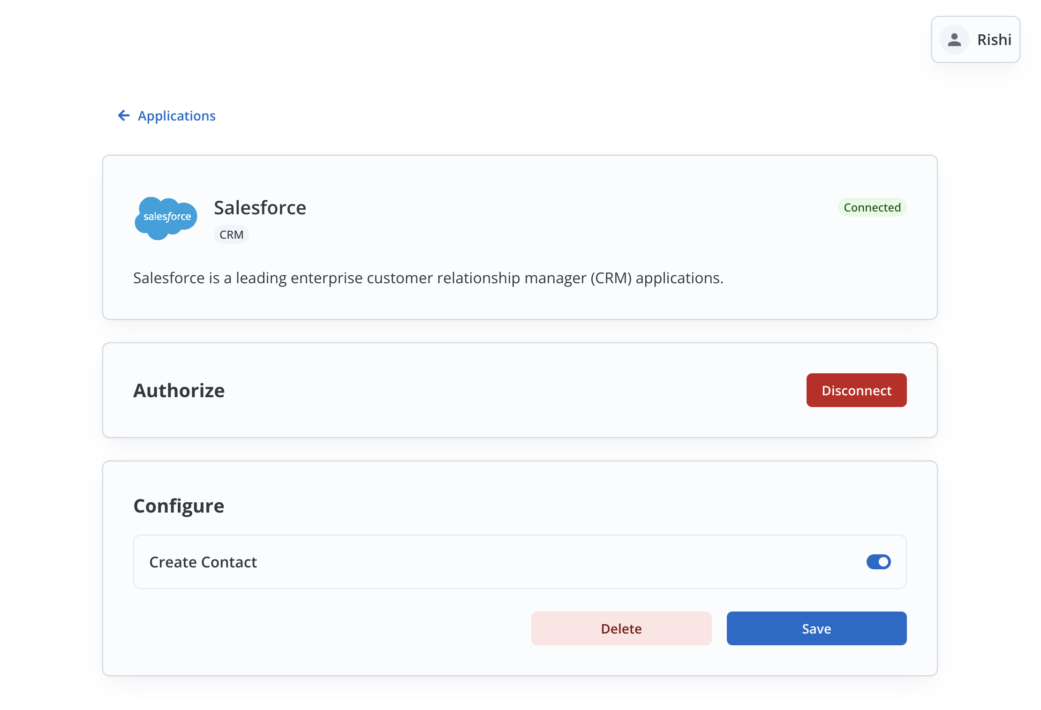Click the Disconnect button

click(x=856, y=390)
